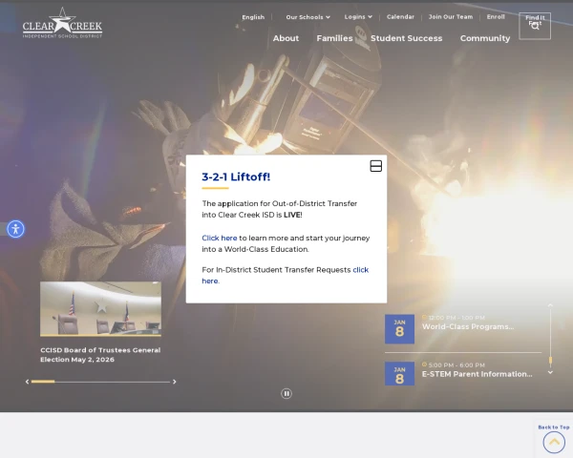The width and height of the screenshot is (573, 458).
Task: Go to previous news slide arrow
Action: (x=27, y=382)
